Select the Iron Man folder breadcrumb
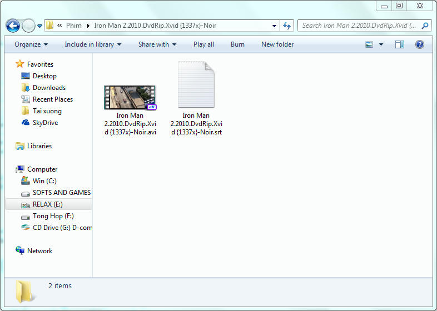 point(155,26)
